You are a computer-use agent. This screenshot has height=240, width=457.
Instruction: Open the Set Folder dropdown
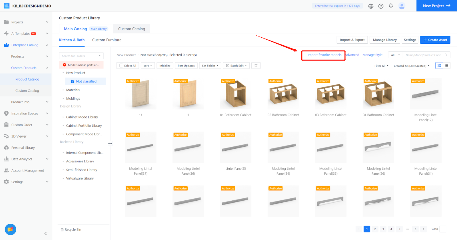click(x=210, y=66)
